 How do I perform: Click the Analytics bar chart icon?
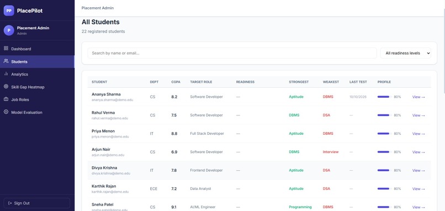[6, 74]
